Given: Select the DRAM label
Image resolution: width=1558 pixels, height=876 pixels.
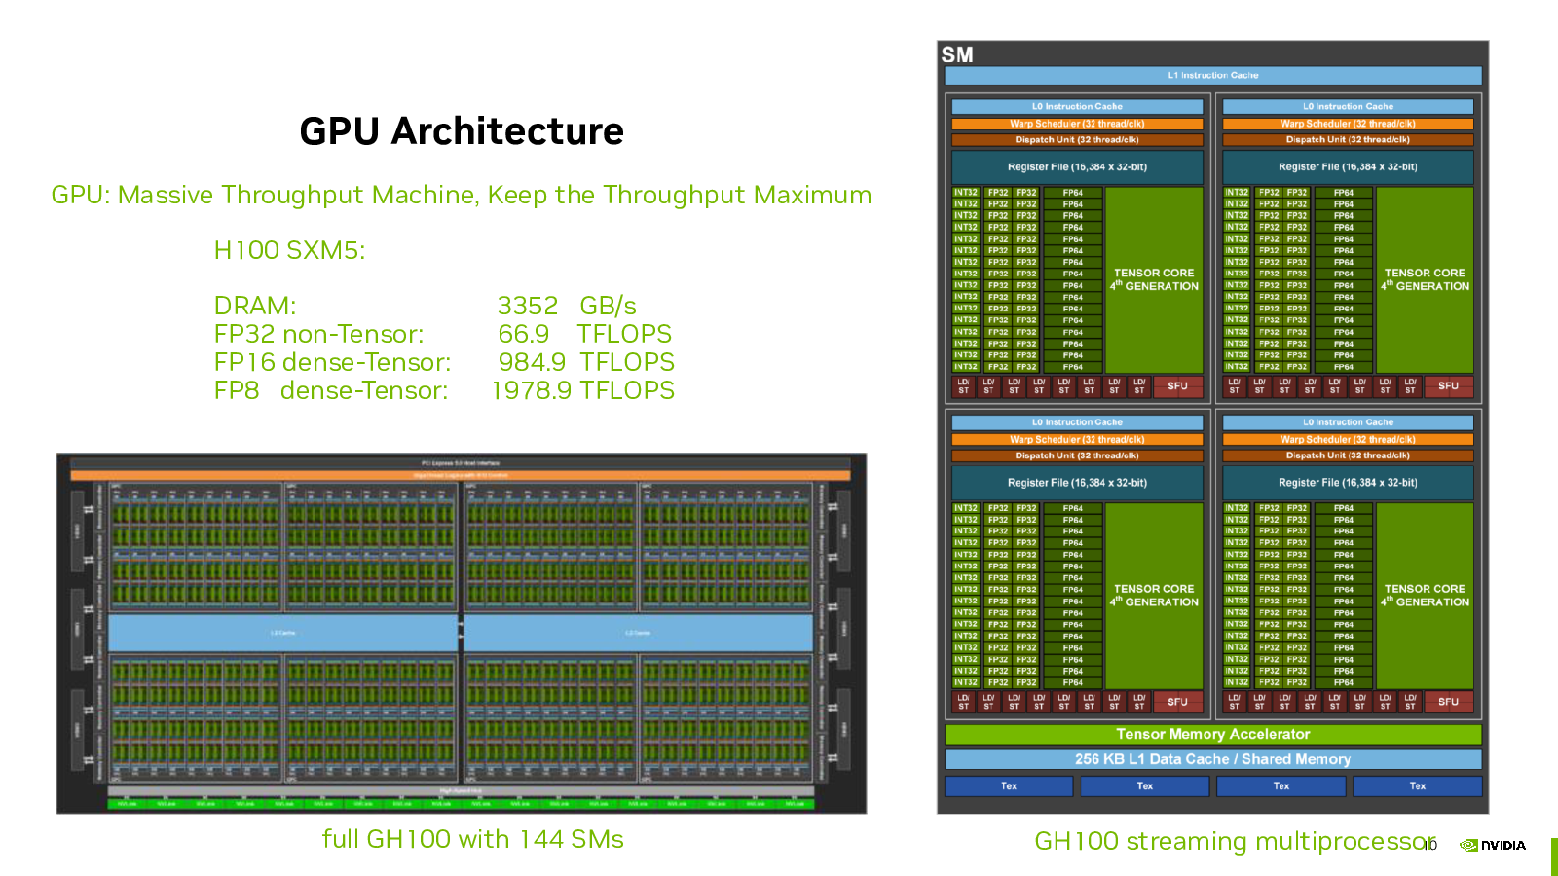Looking at the screenshot, I should 255,306.
